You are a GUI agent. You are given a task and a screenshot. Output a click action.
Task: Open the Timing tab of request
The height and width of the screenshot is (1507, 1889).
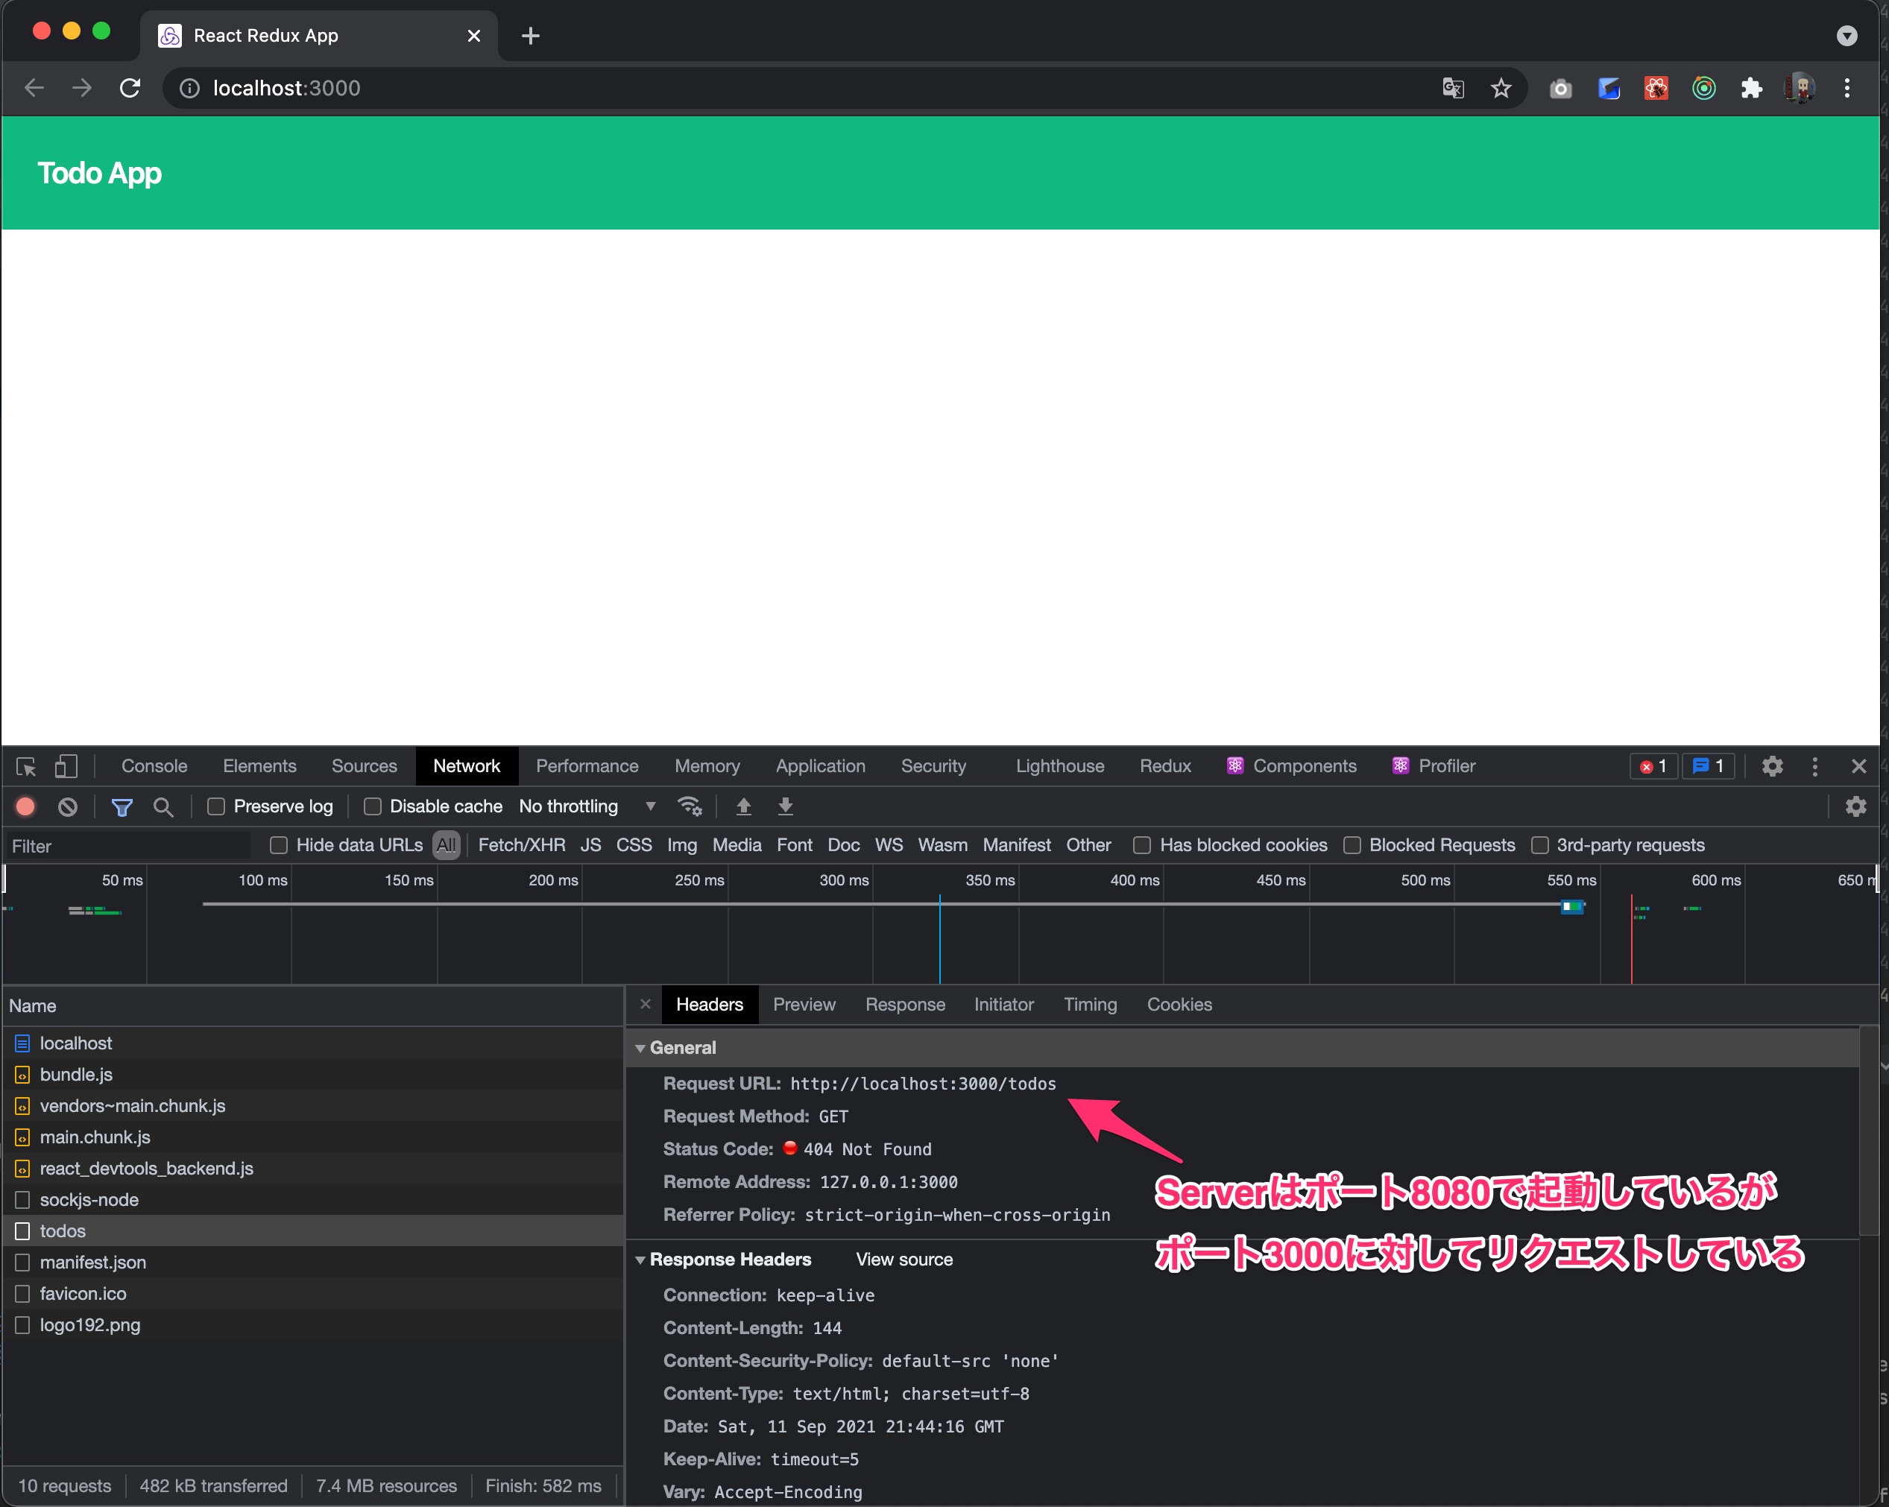pyautogui.click(x=1090, y=1004)
